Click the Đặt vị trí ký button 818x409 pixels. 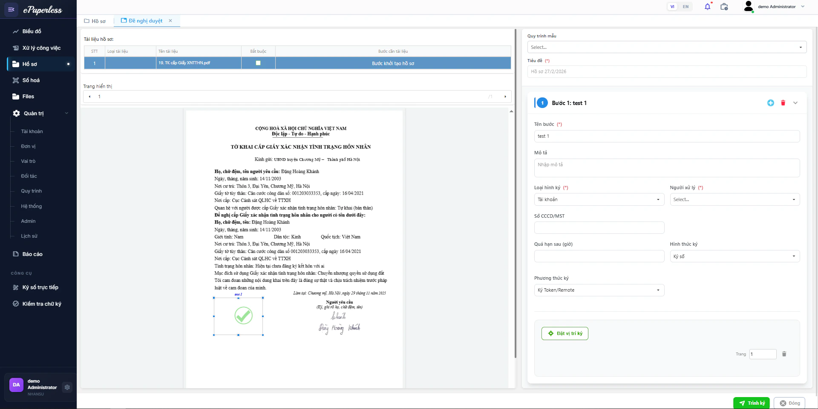point(565,333)
